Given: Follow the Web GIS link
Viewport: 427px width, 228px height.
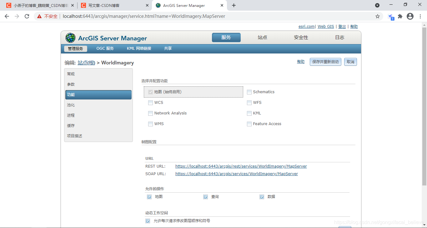Looking at the screenshot, I should 326,27.
